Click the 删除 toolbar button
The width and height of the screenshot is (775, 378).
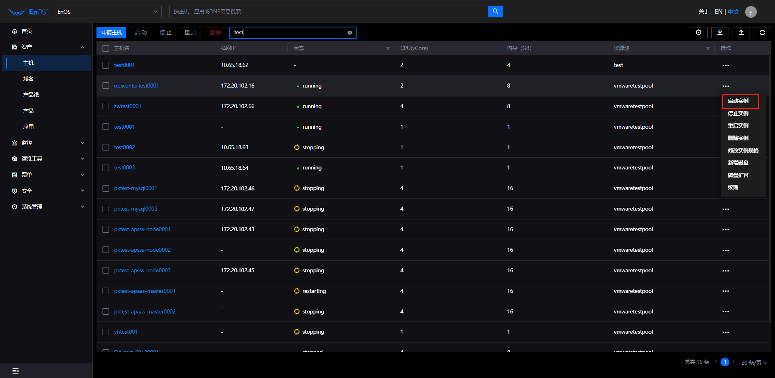point(215,33)
